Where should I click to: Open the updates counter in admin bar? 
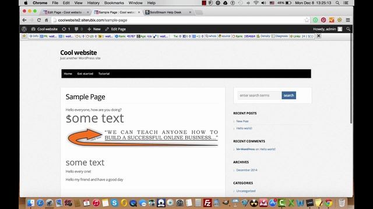(66, 29)
